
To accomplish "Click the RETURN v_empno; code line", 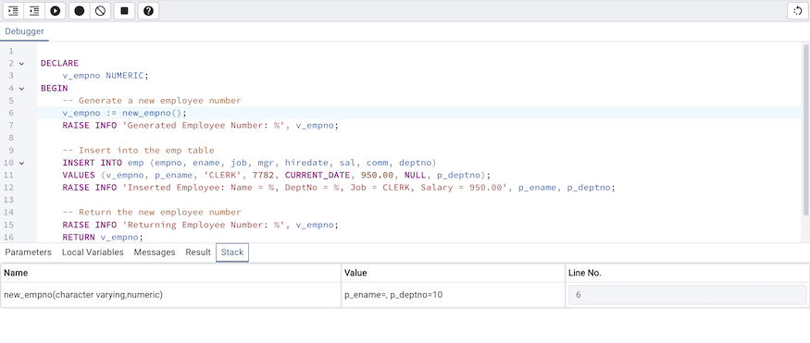I will (x=103, y=238).
